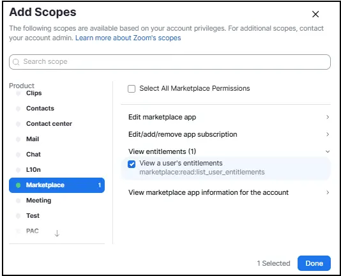Click the Product heading
Screen dimensions: 341x276
[x=22, y=86]
